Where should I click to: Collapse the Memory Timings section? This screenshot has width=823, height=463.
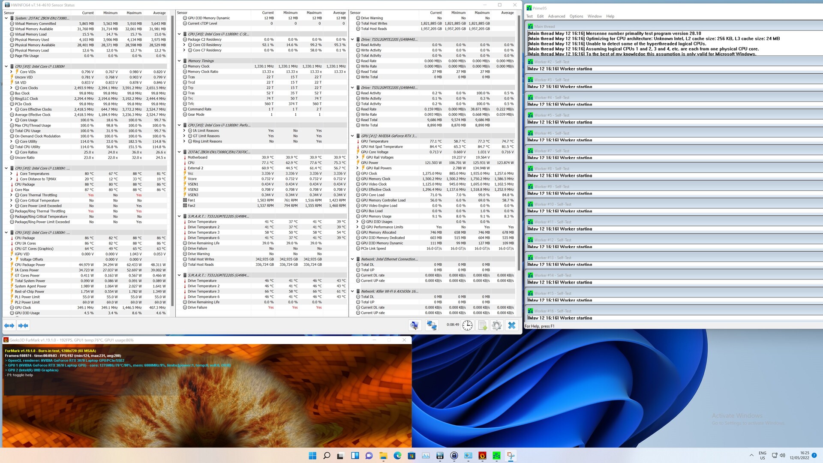click(179, 61)
